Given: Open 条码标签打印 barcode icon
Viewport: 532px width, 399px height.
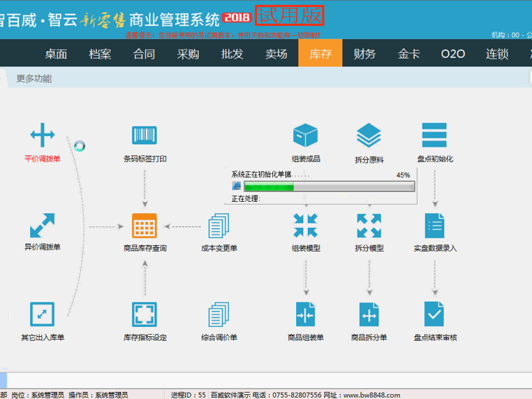Looking at the screenshot, I should pyautogui.click(x=145, y=136).
